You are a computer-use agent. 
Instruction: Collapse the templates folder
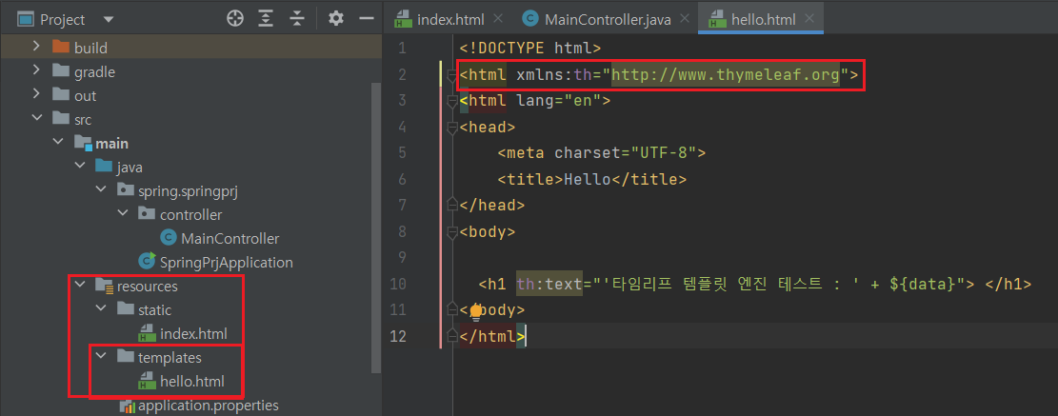click(102, 357)
